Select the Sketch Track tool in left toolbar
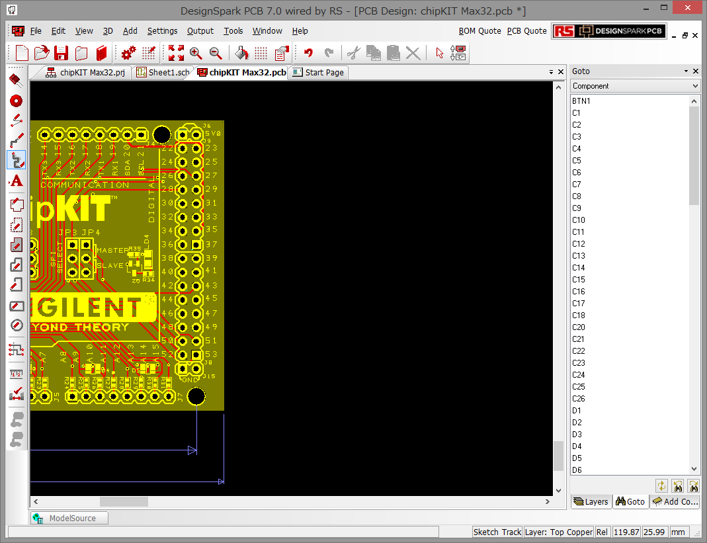The width and height of the screenshot is (707, 543). coord(17,160)
